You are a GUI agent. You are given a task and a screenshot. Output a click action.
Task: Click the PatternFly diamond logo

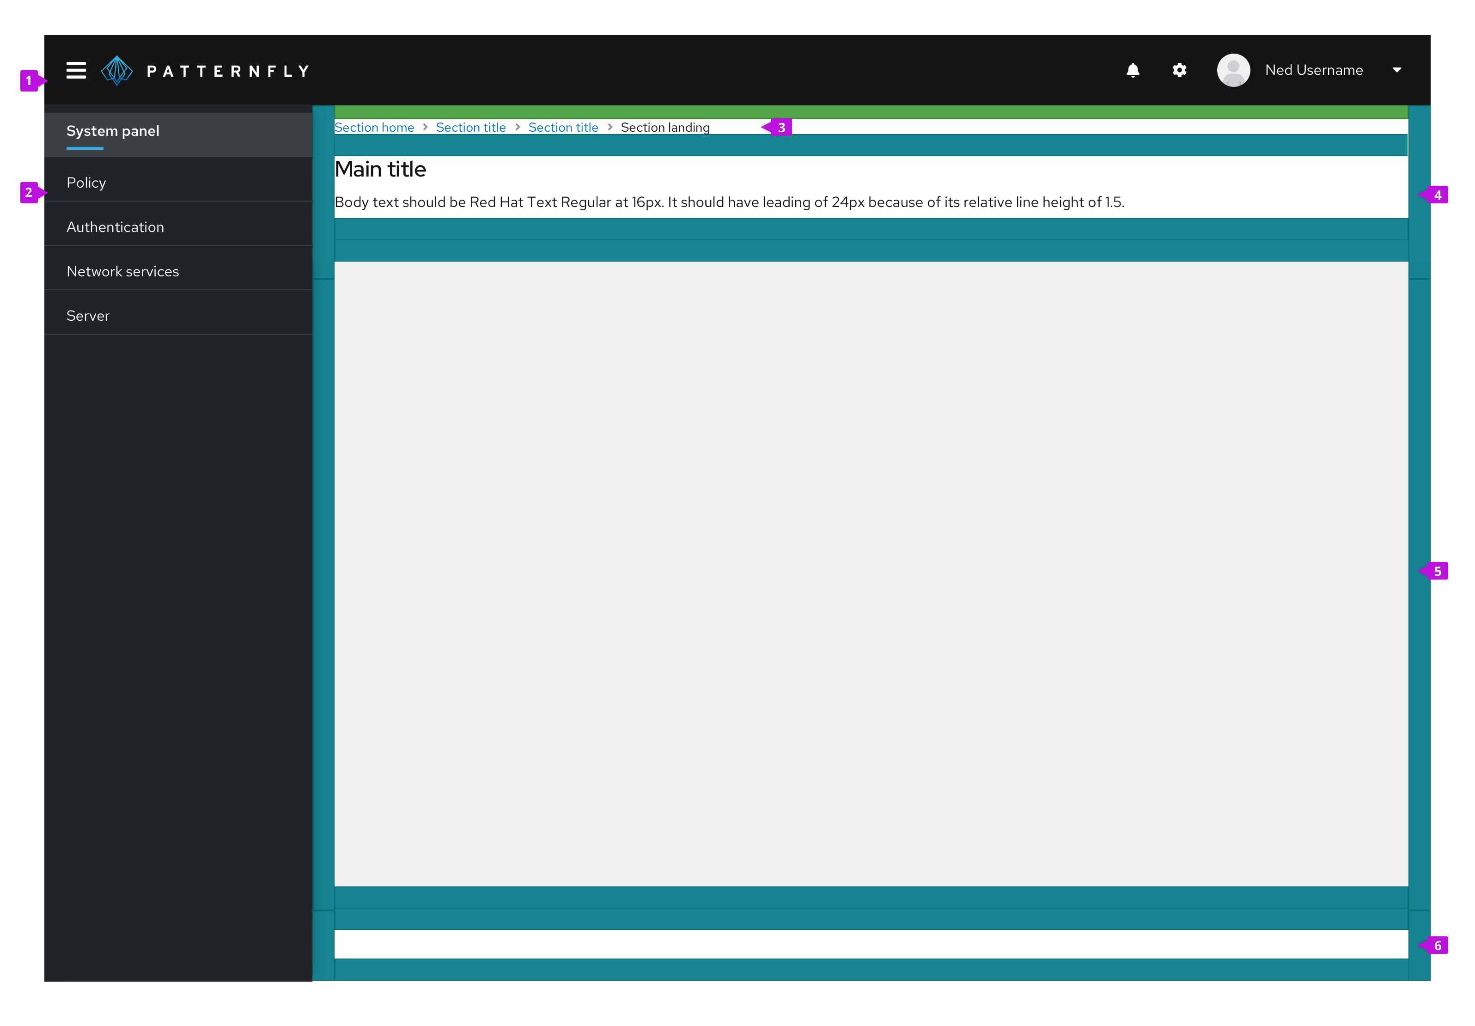click(x=117, y=70)
